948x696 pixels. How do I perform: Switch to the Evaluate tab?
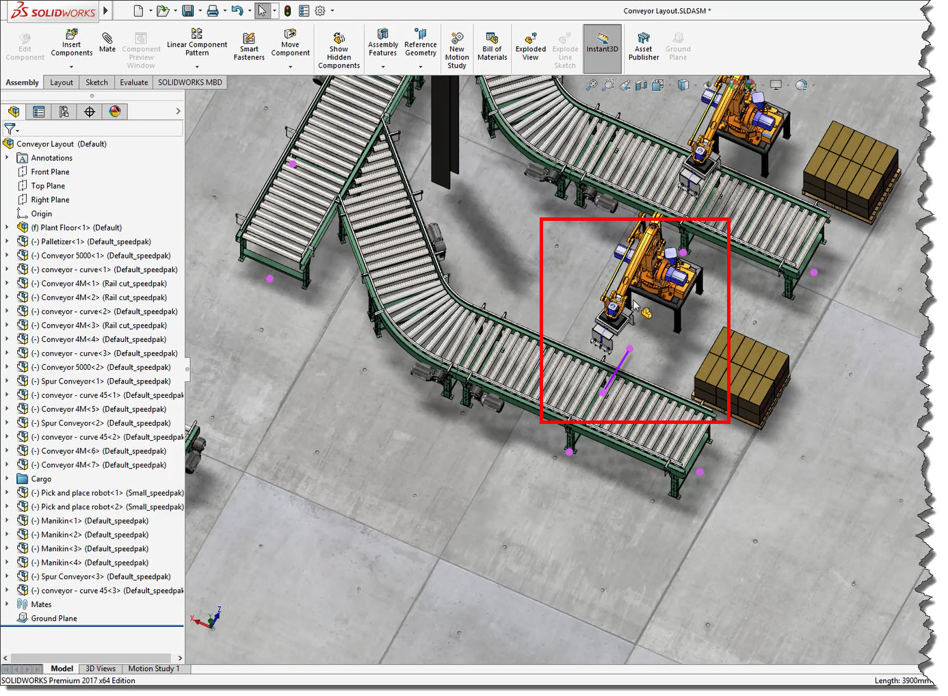point(133,81)
